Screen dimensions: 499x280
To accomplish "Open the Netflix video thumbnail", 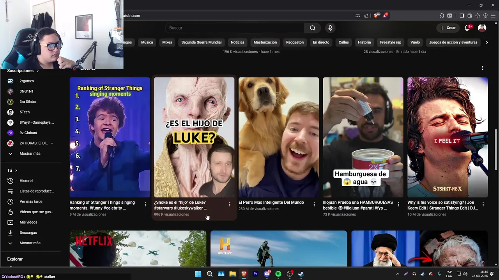I will (138, 248).
